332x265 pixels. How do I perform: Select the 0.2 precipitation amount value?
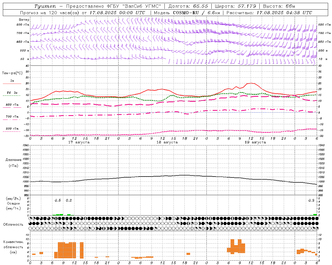[69, 201]
